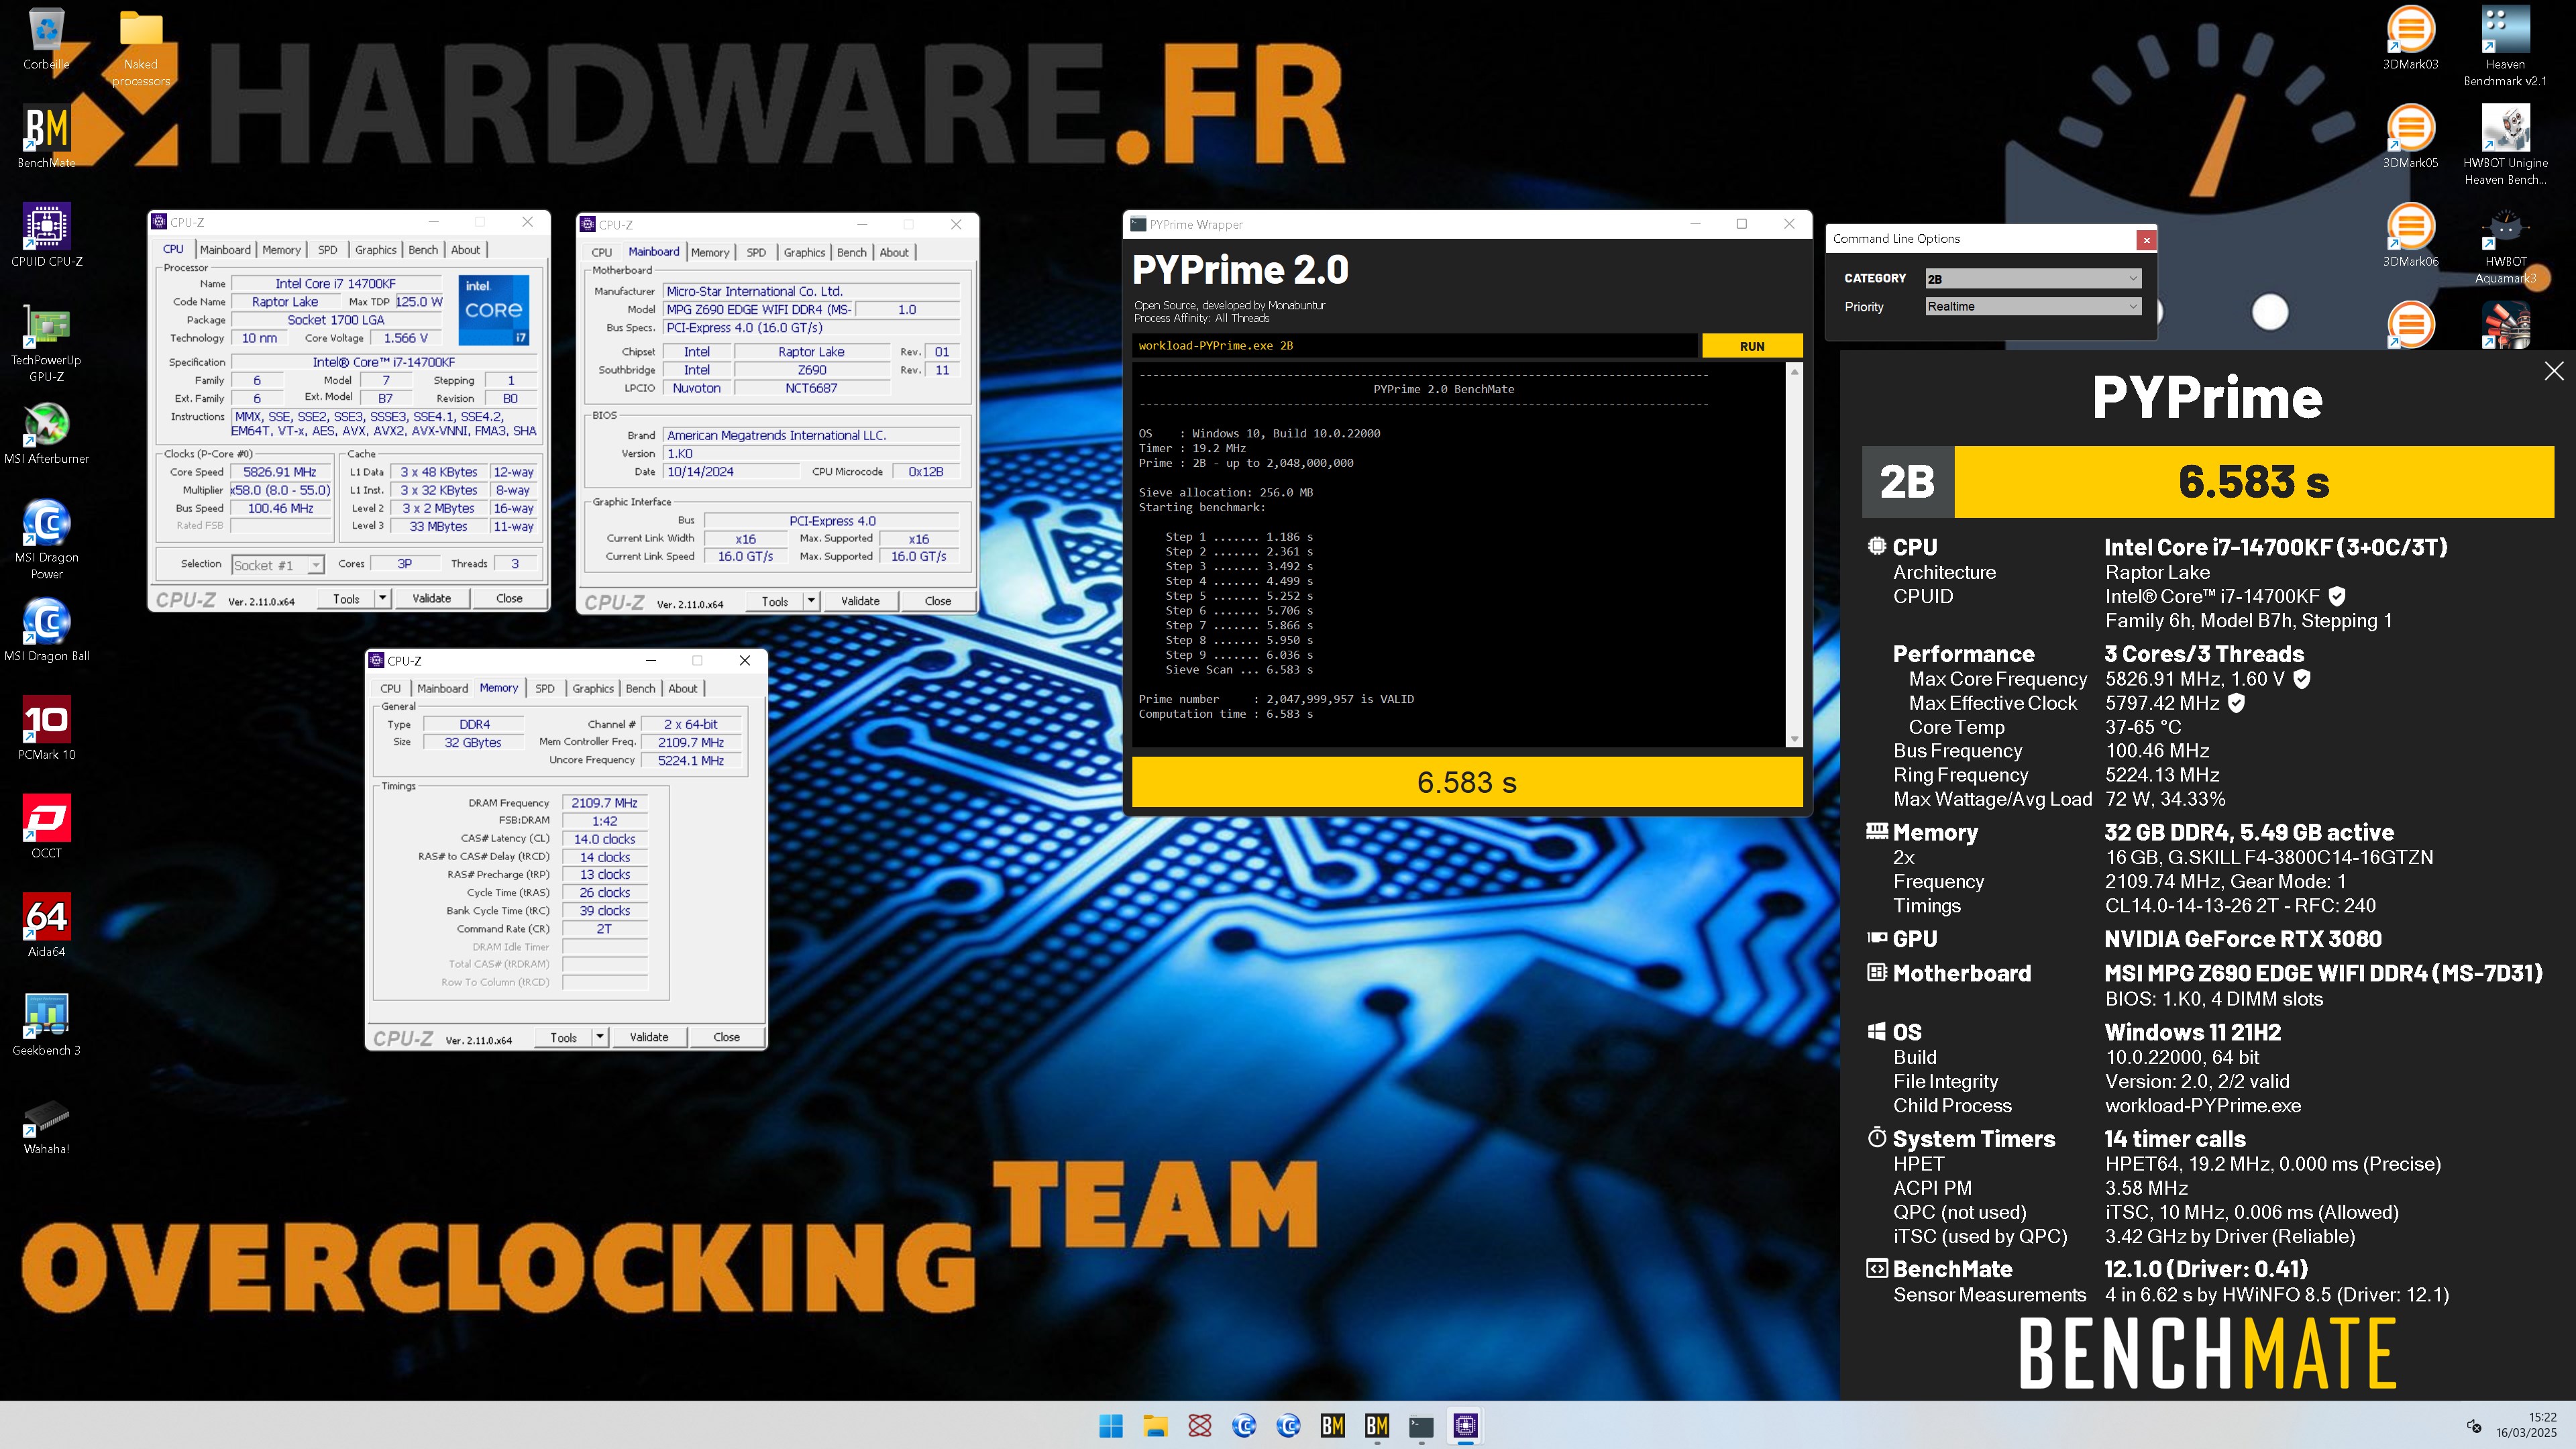Click Validate in the Memory CPU-Z window
The height and width of the screenshot is (1449, 2576).
tap(649, 1037)
